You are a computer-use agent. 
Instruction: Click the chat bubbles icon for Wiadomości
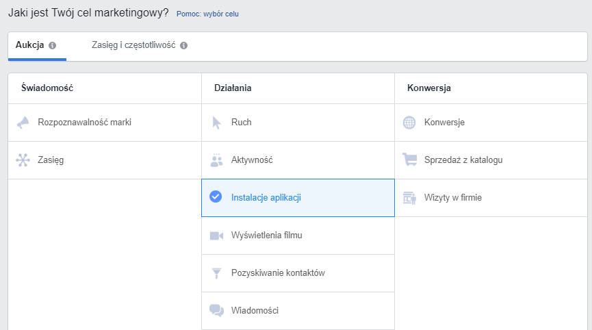[216, 311]
